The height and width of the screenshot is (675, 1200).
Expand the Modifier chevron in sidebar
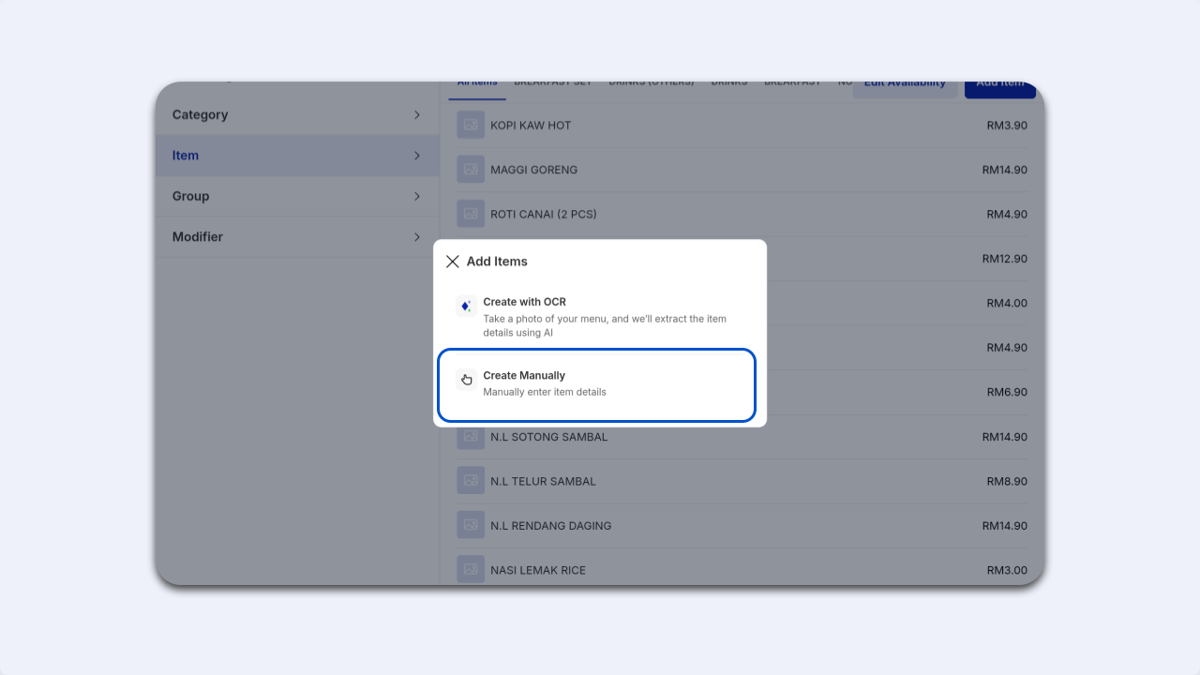(417, 237)
